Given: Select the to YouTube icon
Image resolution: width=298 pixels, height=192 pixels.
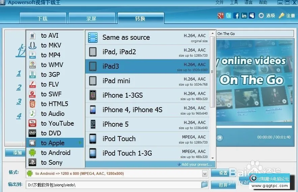Looking at the screenshot, I should [x=32, y=123].
